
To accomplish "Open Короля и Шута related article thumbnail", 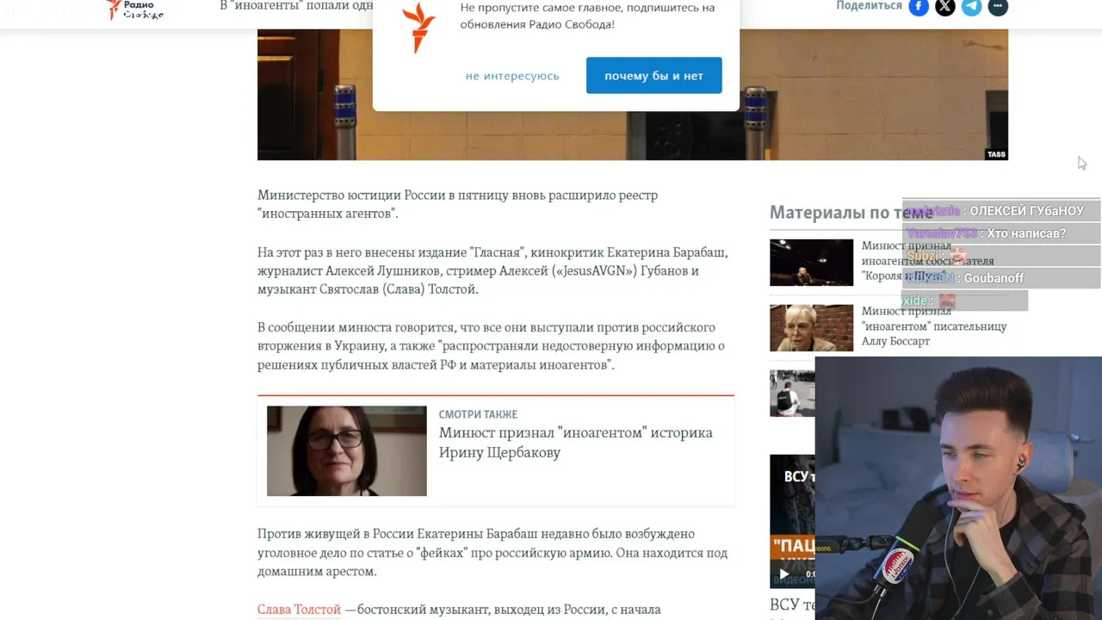I will coord(811,263).
